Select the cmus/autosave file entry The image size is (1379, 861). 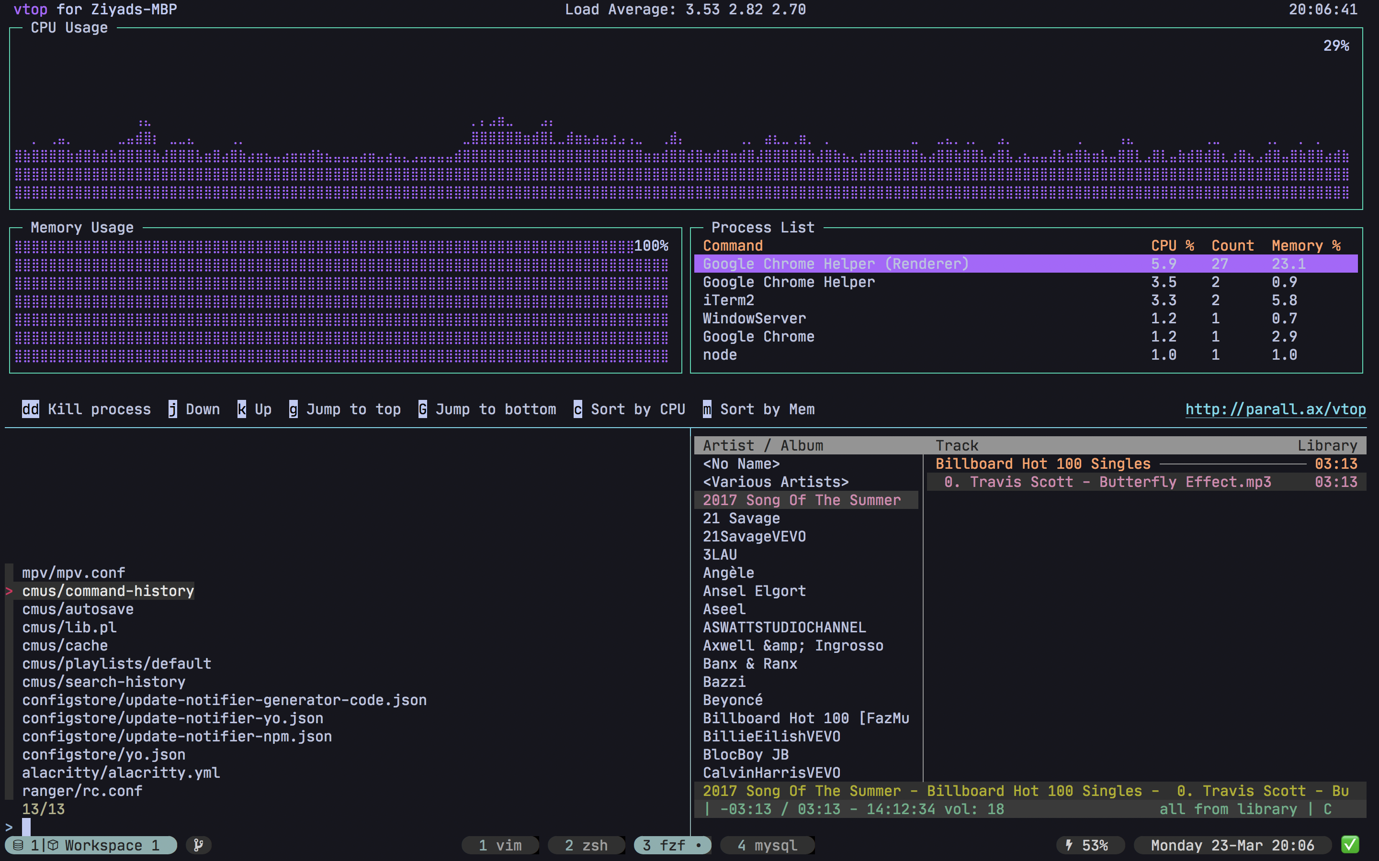pyautogui.click(x=78, y=609)
